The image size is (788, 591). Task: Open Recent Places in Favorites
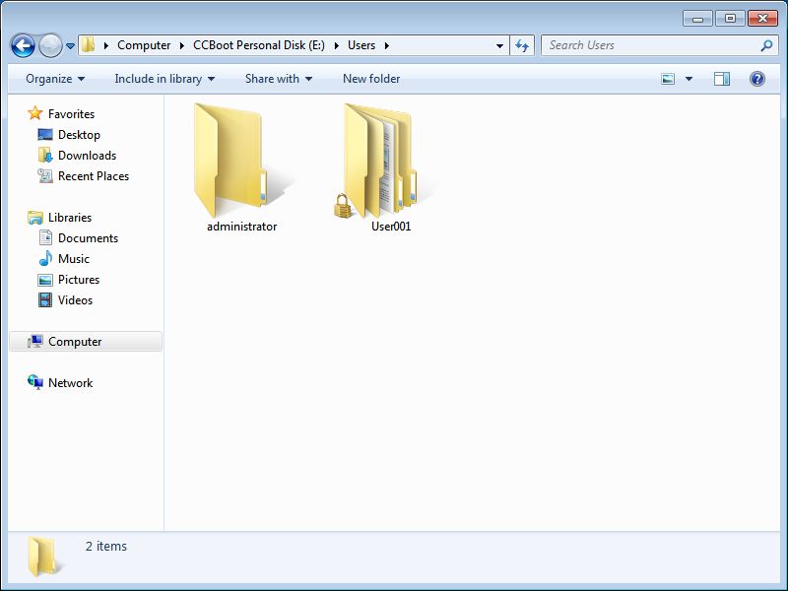tap(94, 176)
